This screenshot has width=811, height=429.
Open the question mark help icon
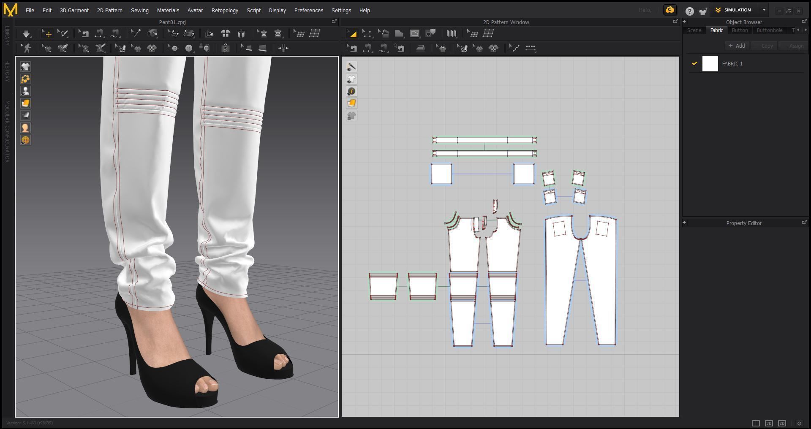point(689,11)
